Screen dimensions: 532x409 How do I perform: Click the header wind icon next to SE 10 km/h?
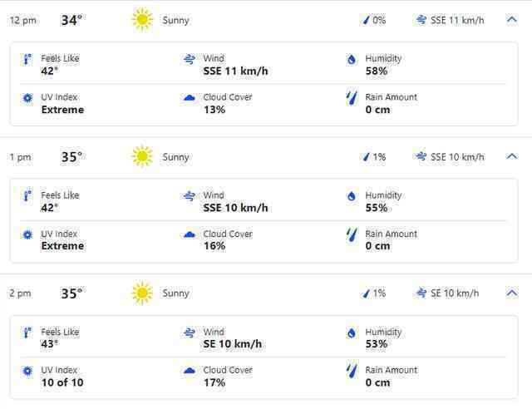[x=421, y=293]
